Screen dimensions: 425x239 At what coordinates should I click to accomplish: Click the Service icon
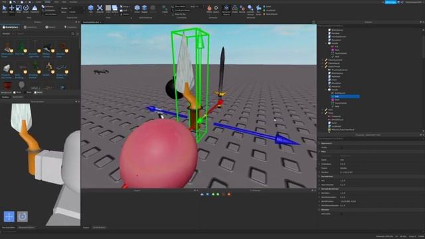(x=242, y=9)
